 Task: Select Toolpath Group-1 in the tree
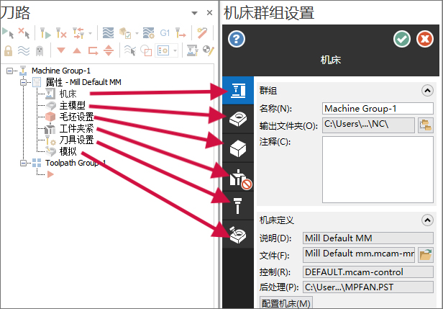[76, 163]
